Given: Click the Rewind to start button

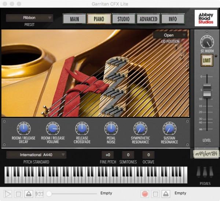Looking at the screenshot, I should [x=39, y=194].
